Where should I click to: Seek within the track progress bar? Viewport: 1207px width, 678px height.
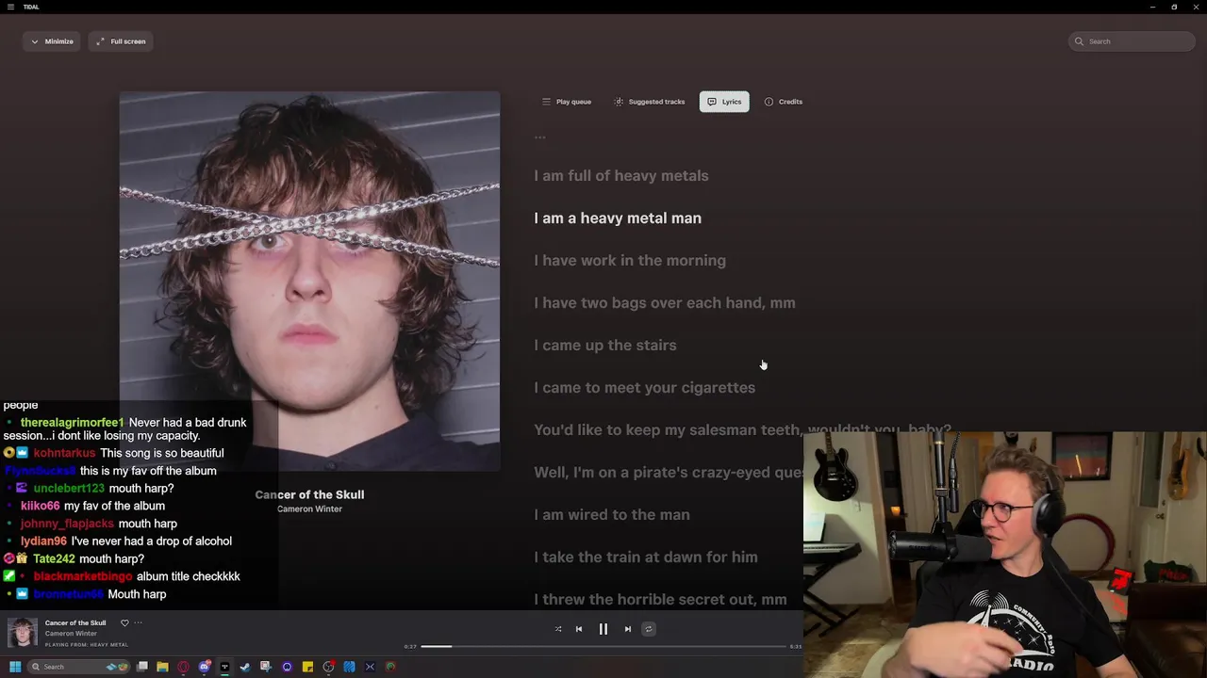click(x=603, y=647)
